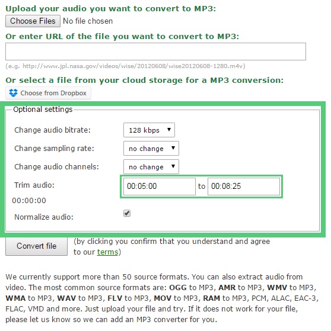Click the Normalize audio label
The height and width of the screenshot is (331, 331).
[44, 217]
